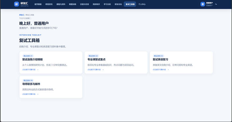This screenshot has width=232, height=122.
Task: Click the 复试资料 03 badge
Action: point(158,56)
